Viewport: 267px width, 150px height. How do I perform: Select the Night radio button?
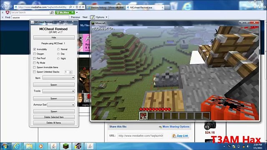pyautogui.click(x=58, y=58)
